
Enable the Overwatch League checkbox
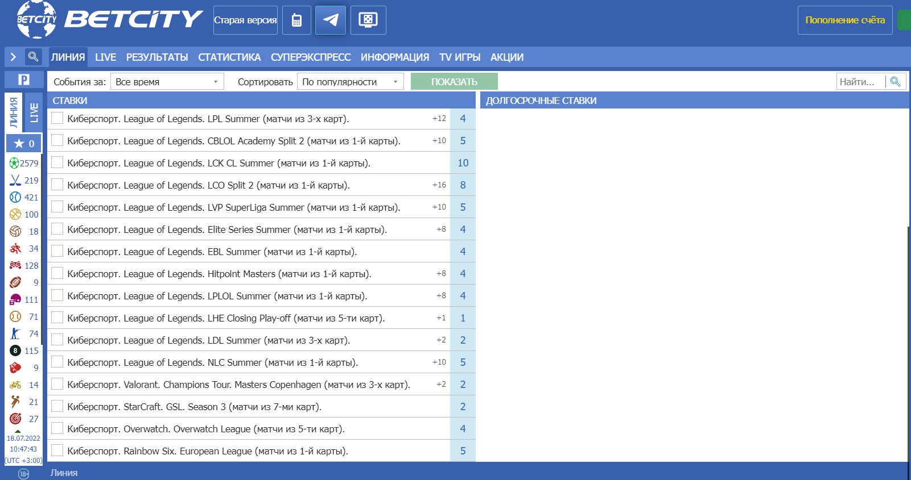point(57,428)
